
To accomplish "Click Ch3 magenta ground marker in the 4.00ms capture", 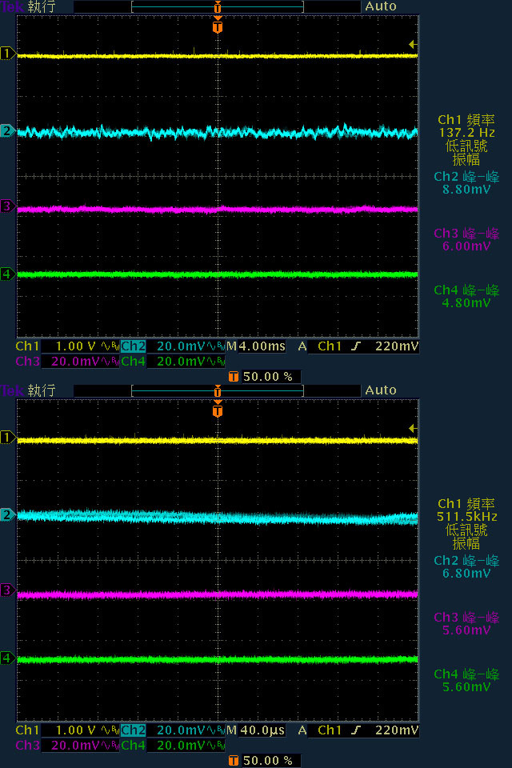I will tap(7, 206).
